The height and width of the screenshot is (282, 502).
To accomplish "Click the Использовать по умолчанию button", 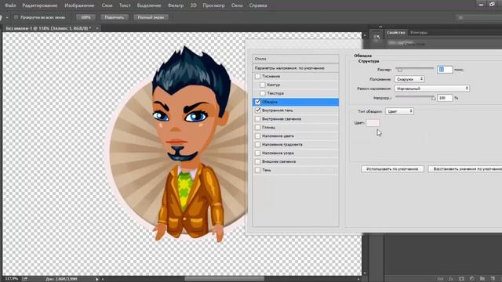I will click(392, 169).
